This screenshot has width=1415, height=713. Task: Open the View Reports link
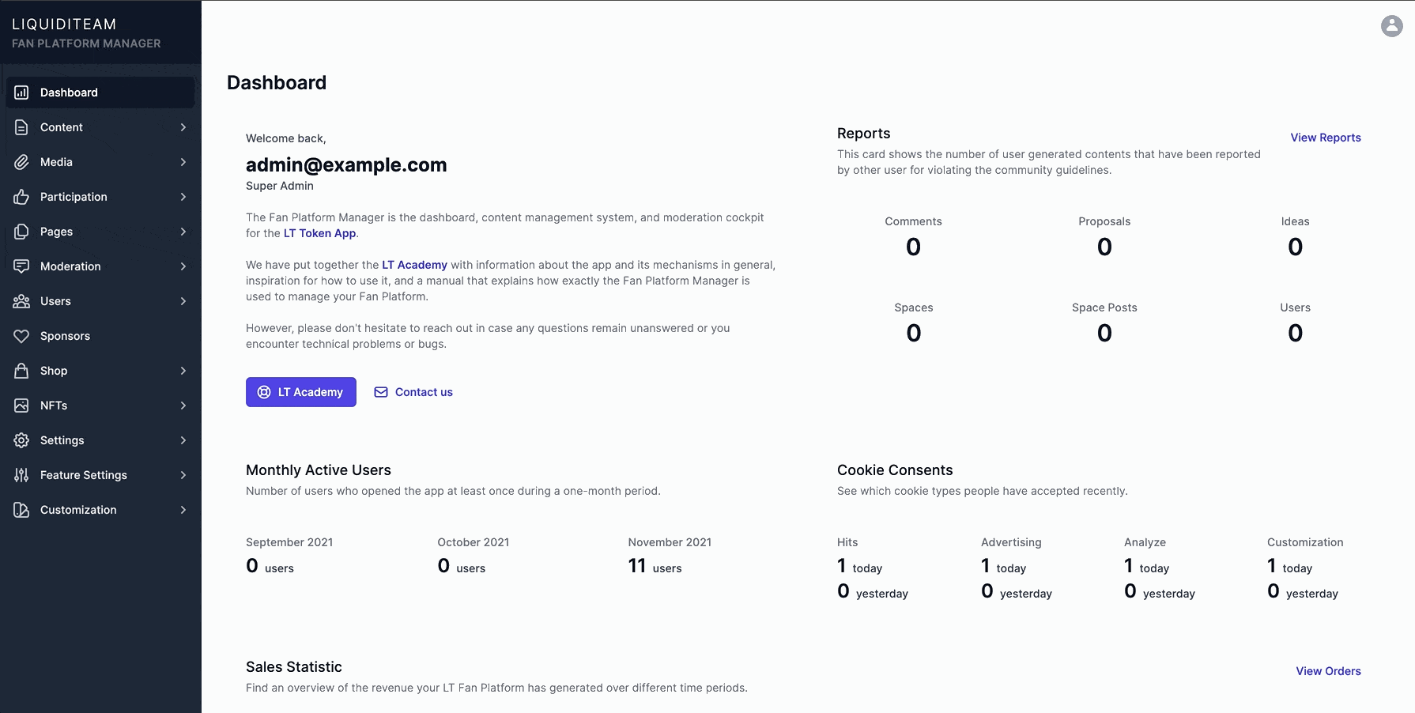pos(1326,138)
